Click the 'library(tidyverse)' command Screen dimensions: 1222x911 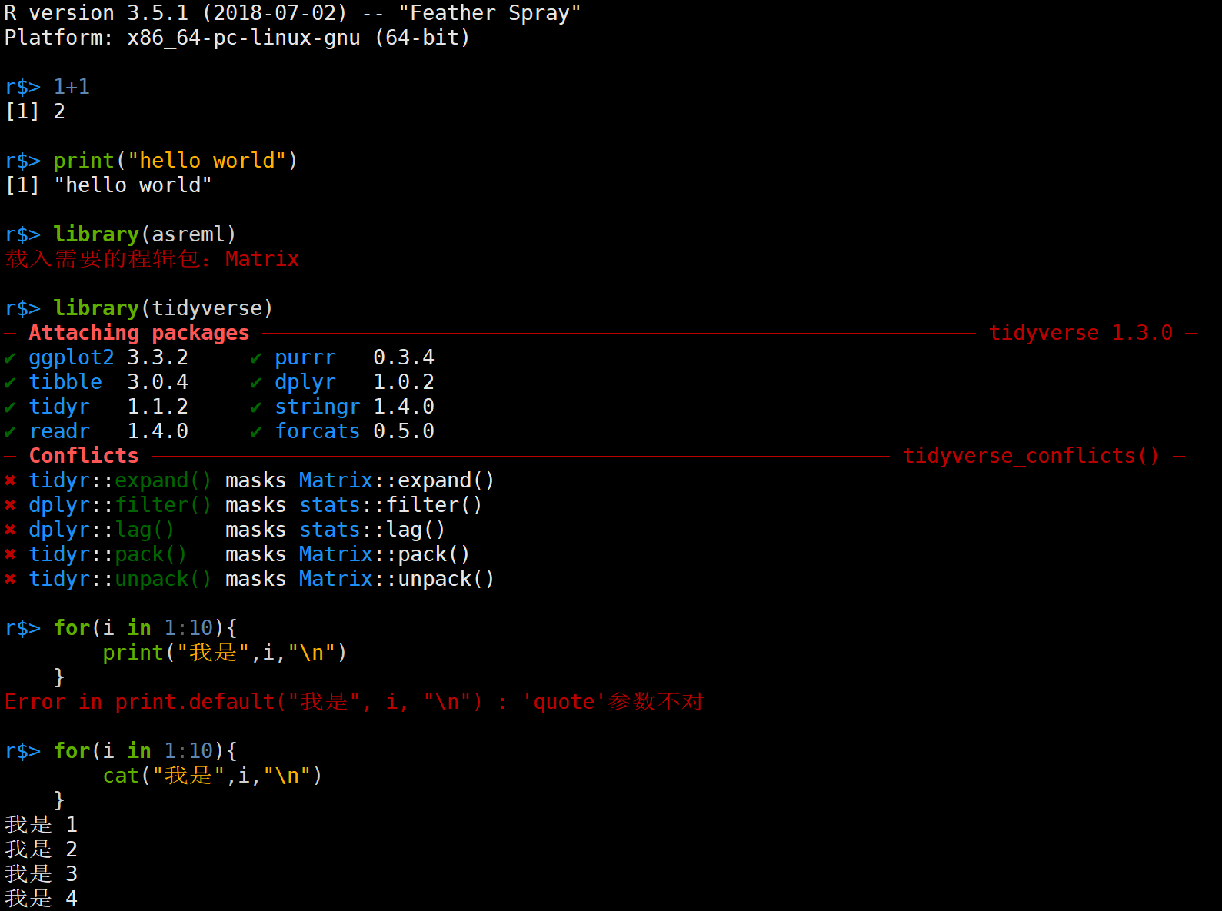point(163,308)
